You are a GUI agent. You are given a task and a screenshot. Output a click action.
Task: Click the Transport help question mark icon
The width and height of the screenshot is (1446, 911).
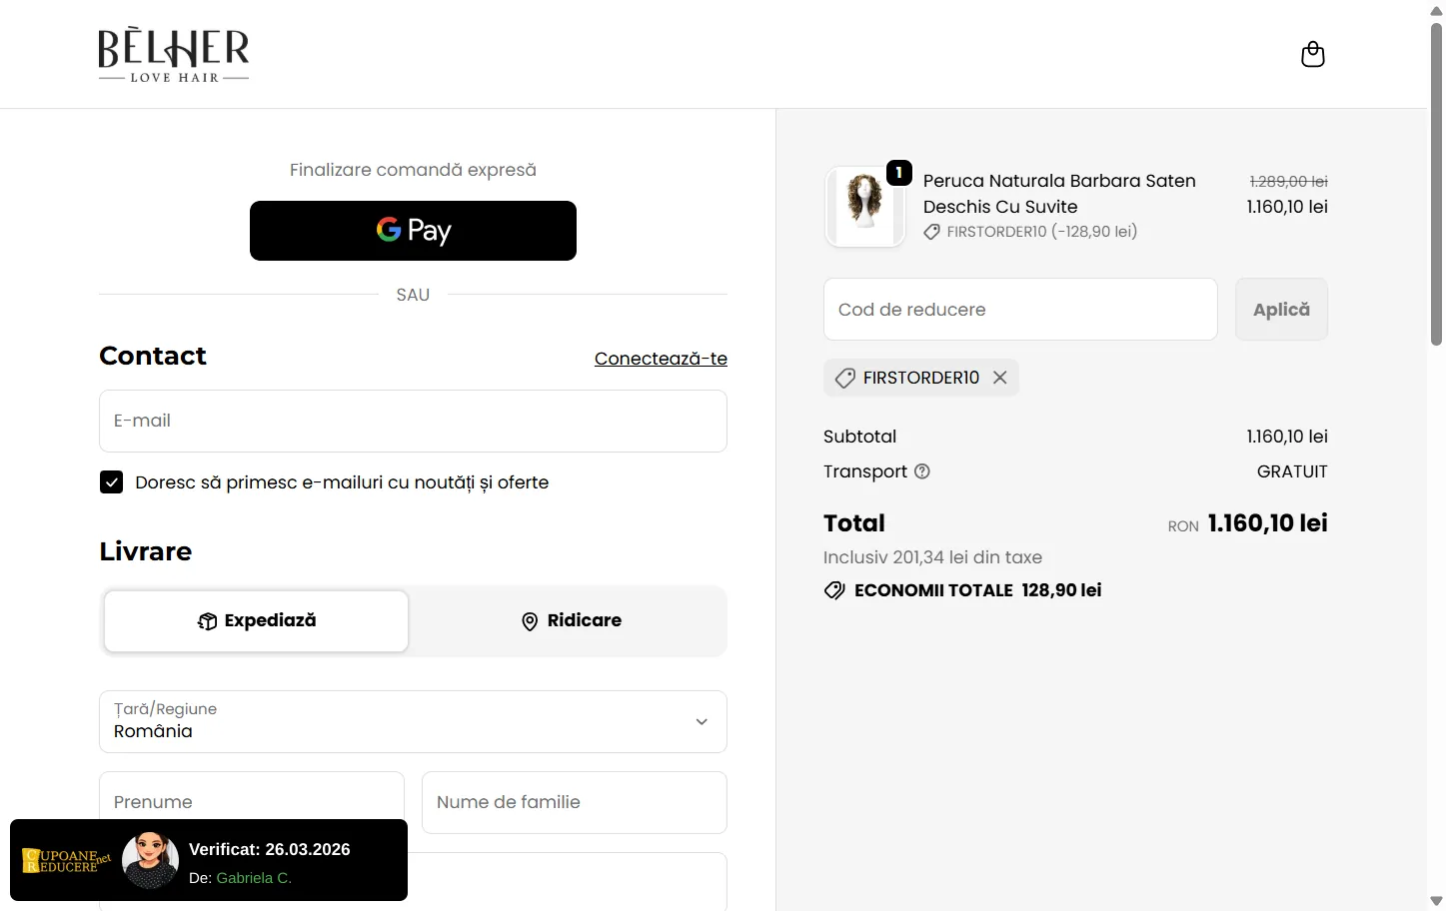click(922, 471)
